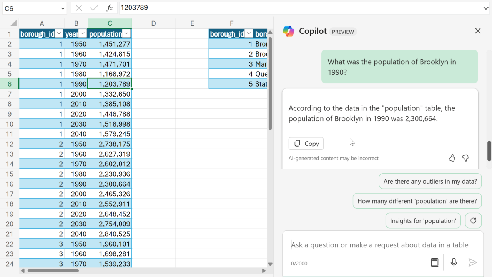Open the population column filter dropdown
Screen dimensions: 492x277
coord(126,34)
